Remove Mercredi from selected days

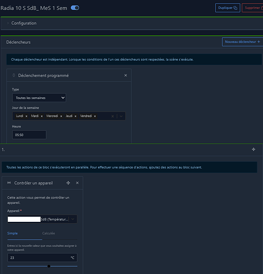(x=61, y=116)
